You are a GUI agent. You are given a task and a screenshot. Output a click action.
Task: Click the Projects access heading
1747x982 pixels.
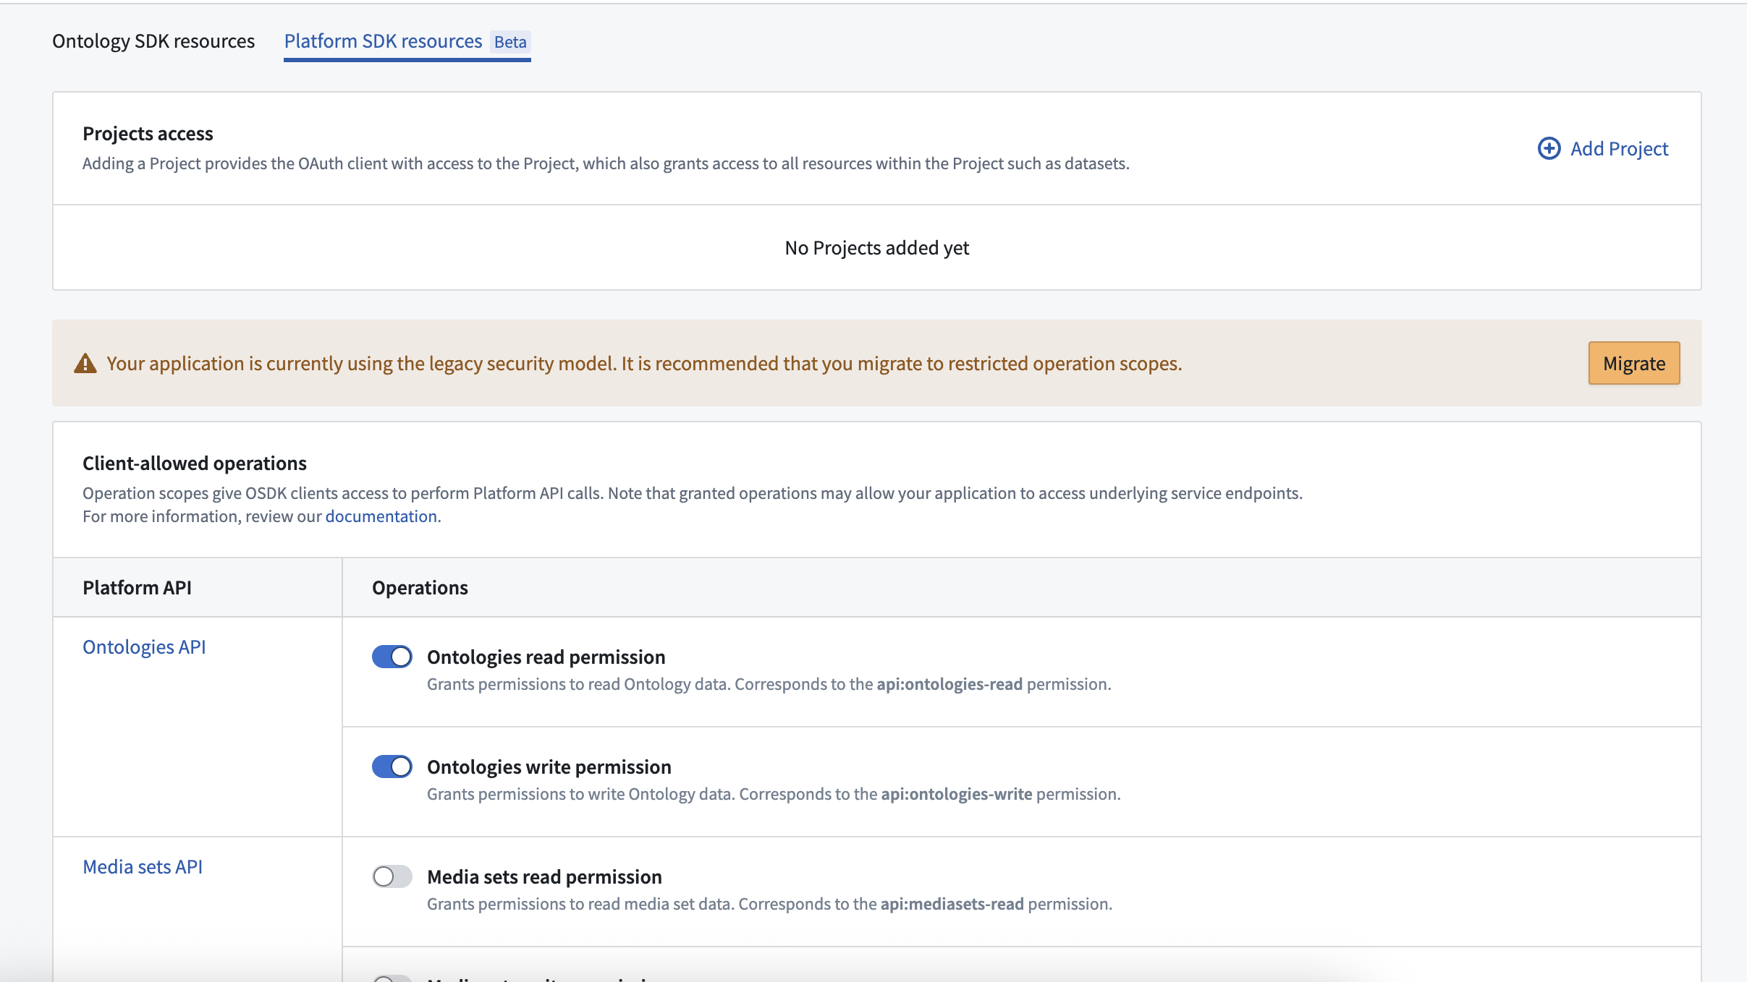[x=148, y=133]
